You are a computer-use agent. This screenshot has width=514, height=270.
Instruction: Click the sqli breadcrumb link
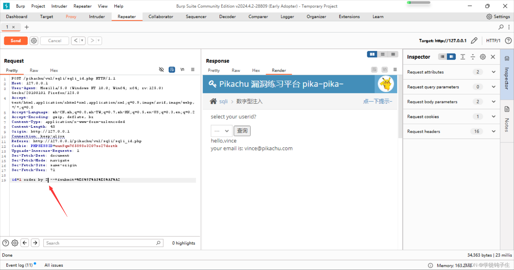[x=223, y=101]
